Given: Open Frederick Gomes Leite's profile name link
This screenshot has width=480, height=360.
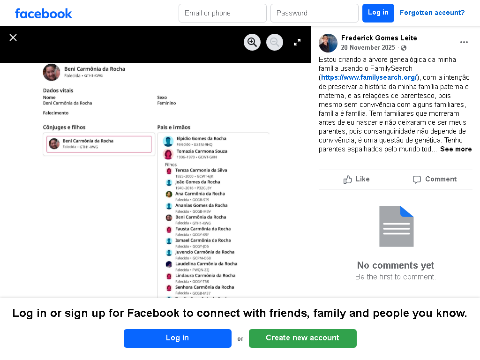Looking at the screenshot, I should coord(379,38).
